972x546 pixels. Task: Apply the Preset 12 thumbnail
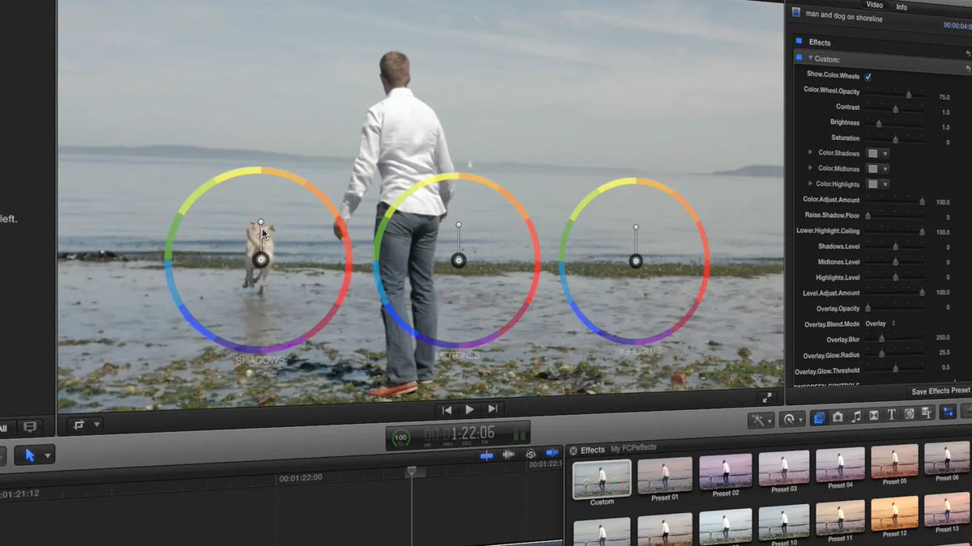point(894,513)
